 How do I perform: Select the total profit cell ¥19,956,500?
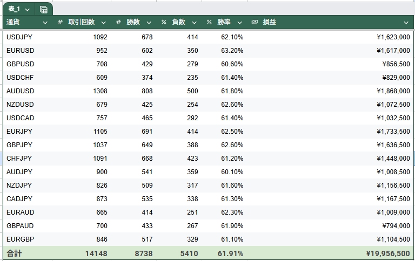[x=330, y=253]
